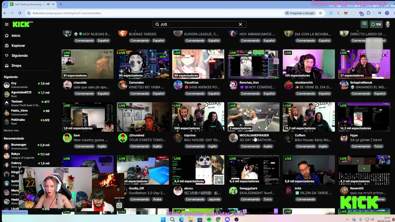The width and height of the screenshot is (395, 222).
Task: Open recommended channel Rakyz
Action: click(27, 156)
